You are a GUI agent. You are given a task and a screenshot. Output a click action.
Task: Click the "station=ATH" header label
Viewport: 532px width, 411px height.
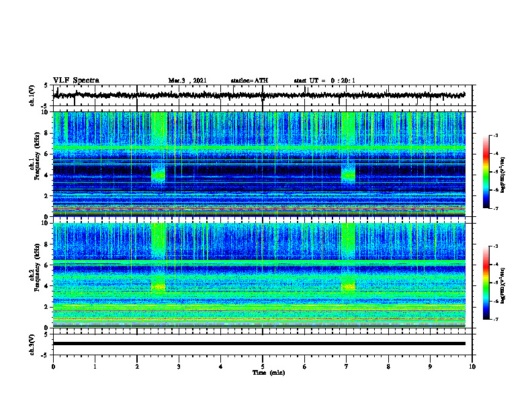click(x=249, y=81)
